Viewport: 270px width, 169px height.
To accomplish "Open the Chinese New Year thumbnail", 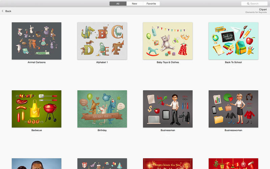I will click(x=168, y=164).
